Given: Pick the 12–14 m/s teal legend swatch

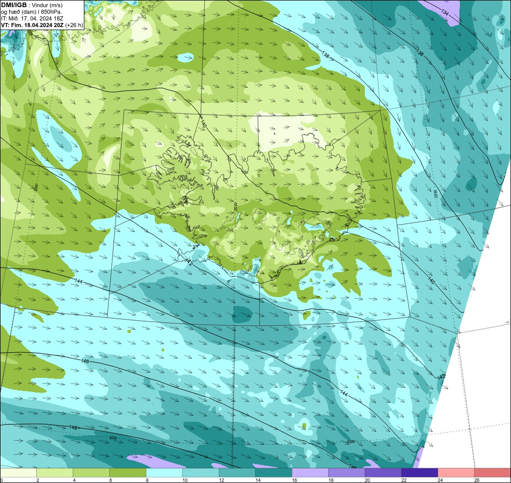Looking at the screenshot, I should pyautogui.click(x=237, y=473).
